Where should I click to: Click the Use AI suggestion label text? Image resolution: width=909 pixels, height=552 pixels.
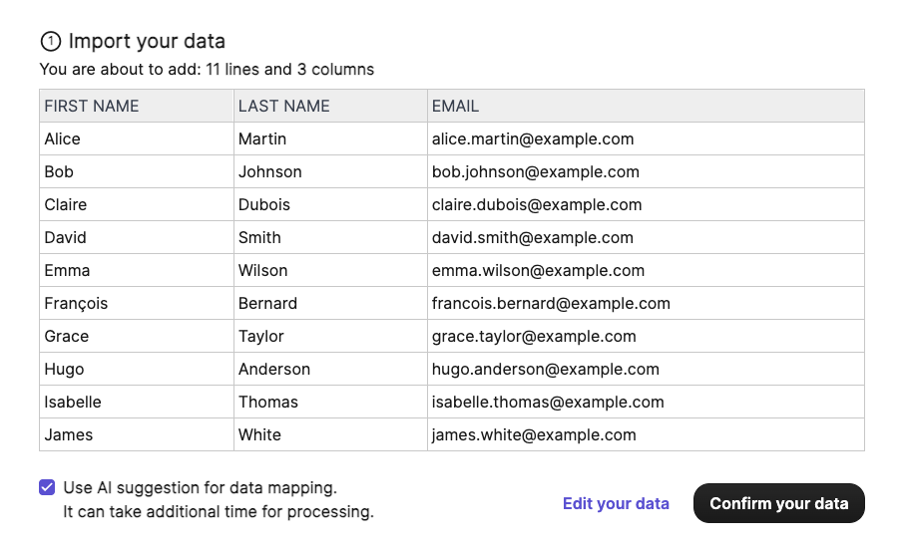click(x=201, y=487)
